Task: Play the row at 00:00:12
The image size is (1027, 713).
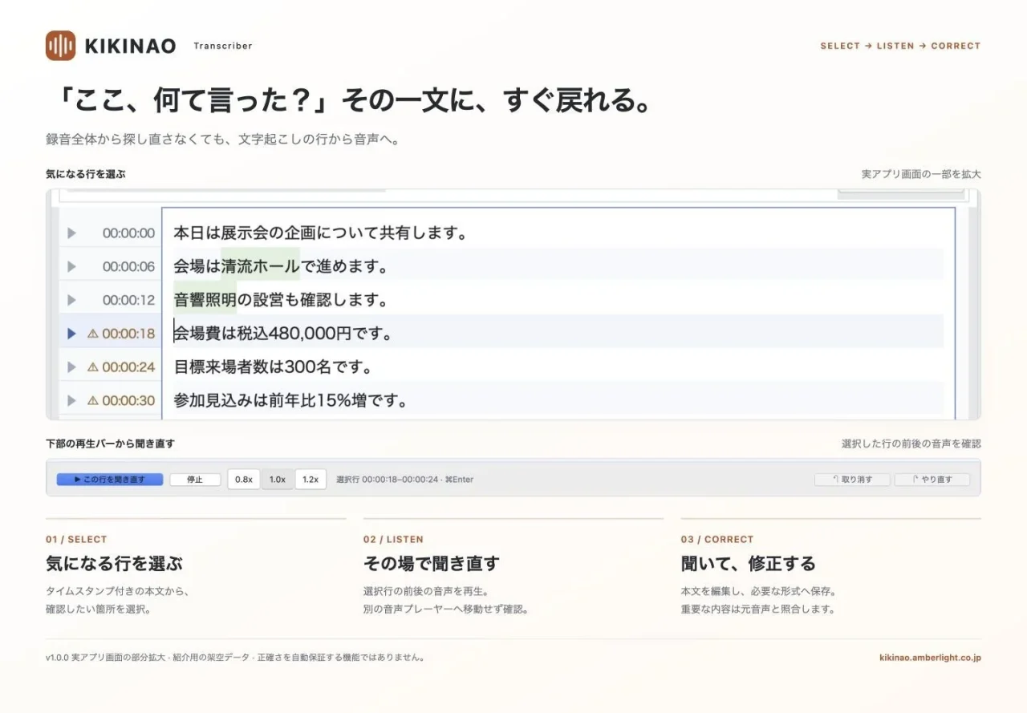Action: click(x=71, y=300)
